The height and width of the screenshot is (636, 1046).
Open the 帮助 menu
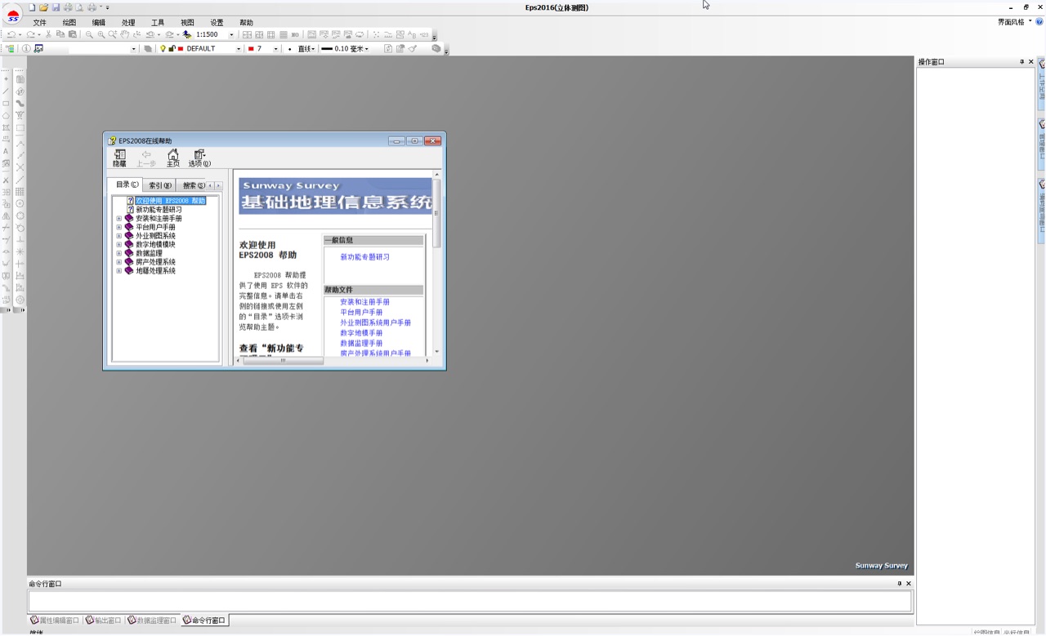coord(246,23)
